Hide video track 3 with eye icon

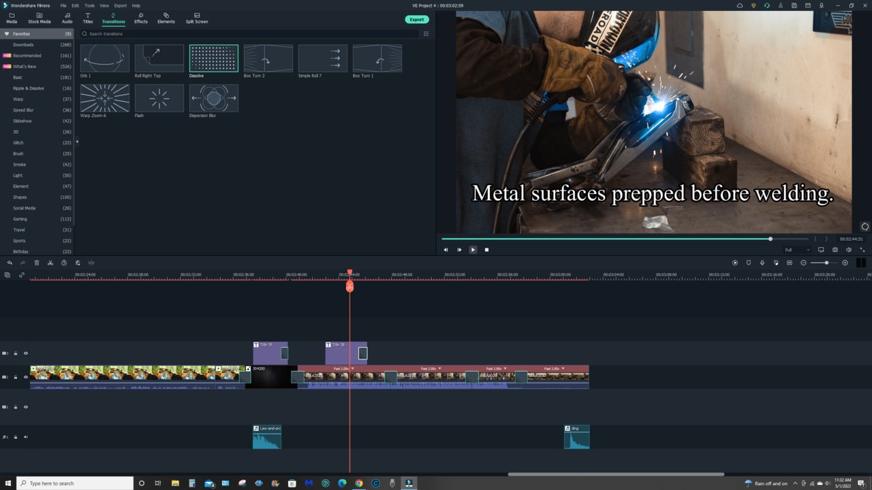[26, 353]
